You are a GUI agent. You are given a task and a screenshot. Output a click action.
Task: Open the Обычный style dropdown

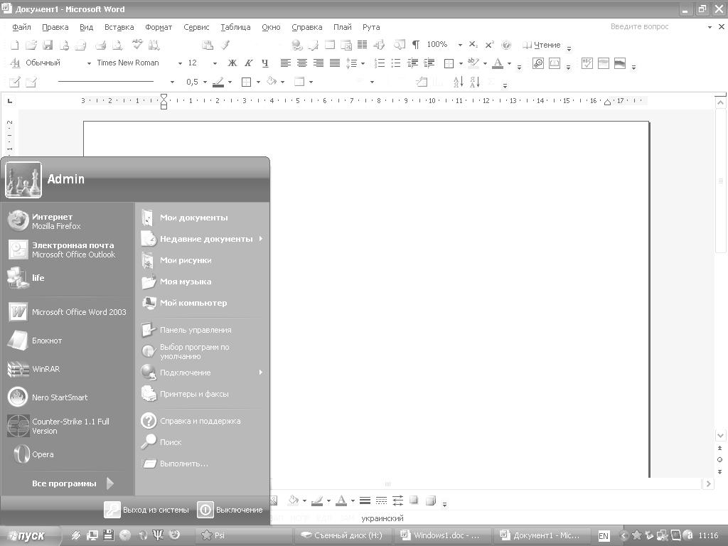89,63
